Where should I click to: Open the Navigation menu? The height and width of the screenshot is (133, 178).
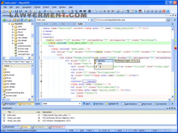[x=27, y=7]
